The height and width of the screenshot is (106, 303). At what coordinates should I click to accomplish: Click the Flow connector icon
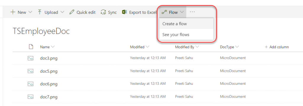[164, 12]
